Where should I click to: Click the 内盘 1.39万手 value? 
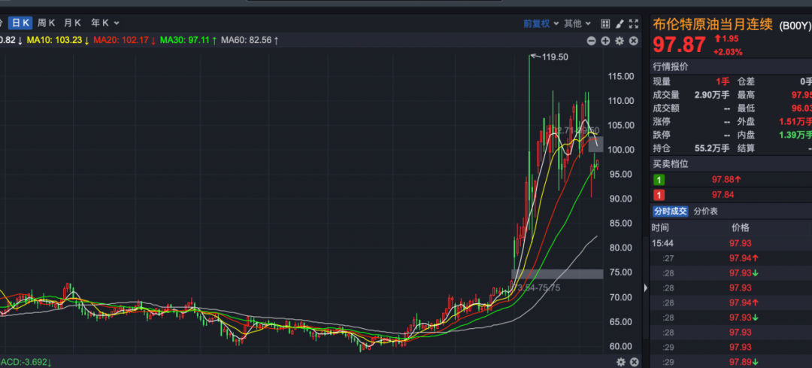click(795, 135)
